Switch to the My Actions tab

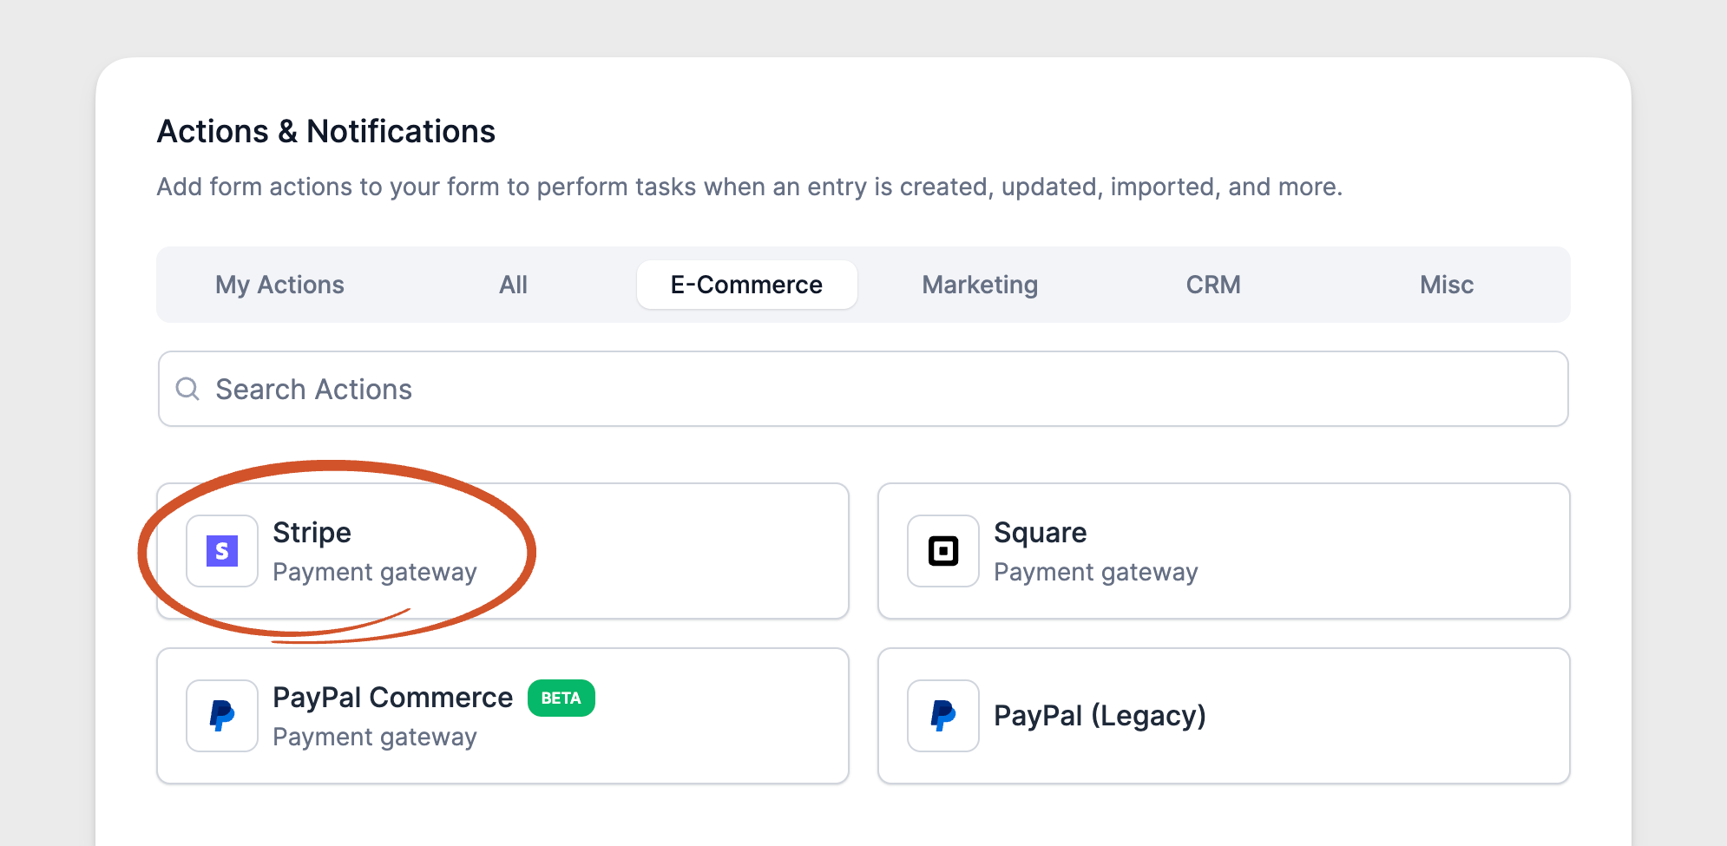[279, 285]
